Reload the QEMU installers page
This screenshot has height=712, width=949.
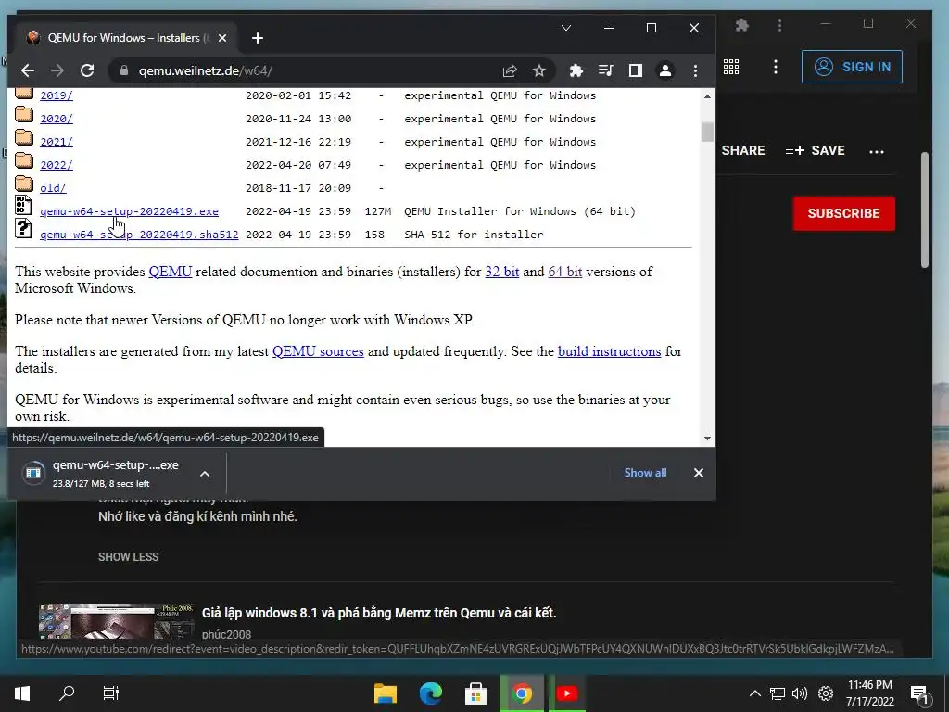[x=87, y=70]
